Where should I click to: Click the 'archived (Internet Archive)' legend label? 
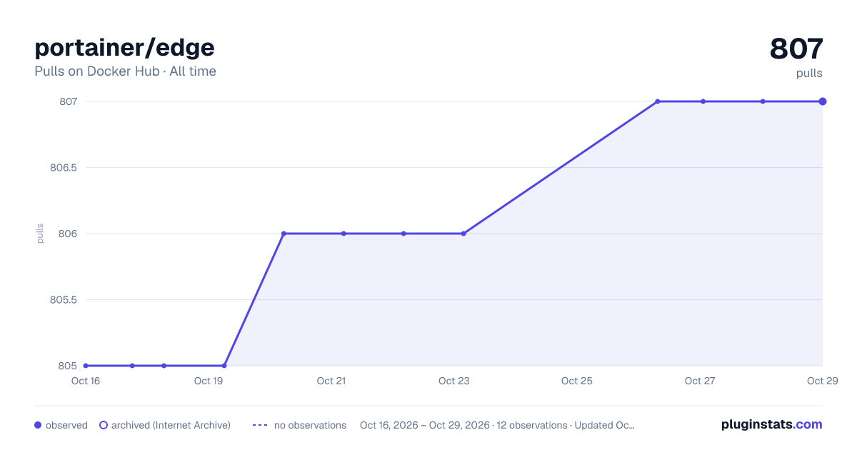point(171,425)
